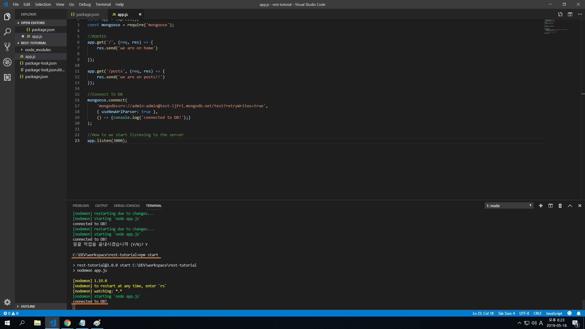585x329 pixels.
Task: Open the Extensions view
Action: click(x=7, y=77)
